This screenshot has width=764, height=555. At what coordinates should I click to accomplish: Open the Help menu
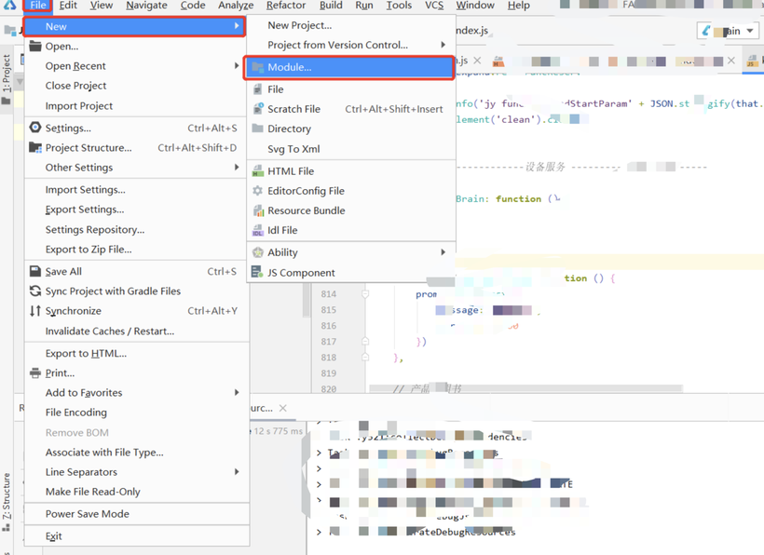point(518,6)
